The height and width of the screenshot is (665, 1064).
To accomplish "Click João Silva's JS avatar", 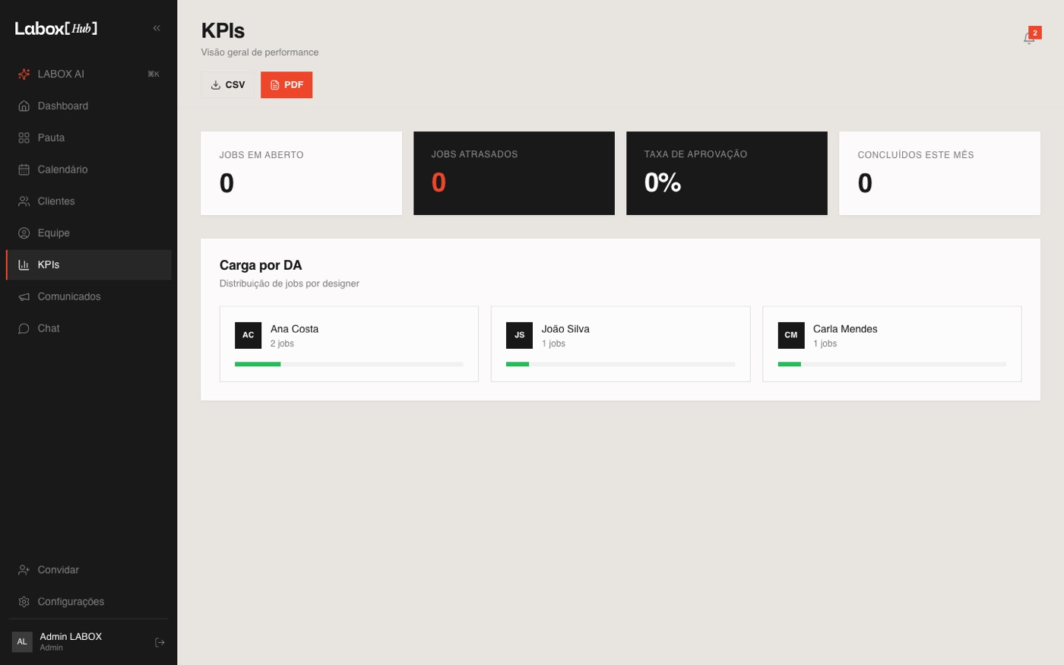I will tap(519, 335).
